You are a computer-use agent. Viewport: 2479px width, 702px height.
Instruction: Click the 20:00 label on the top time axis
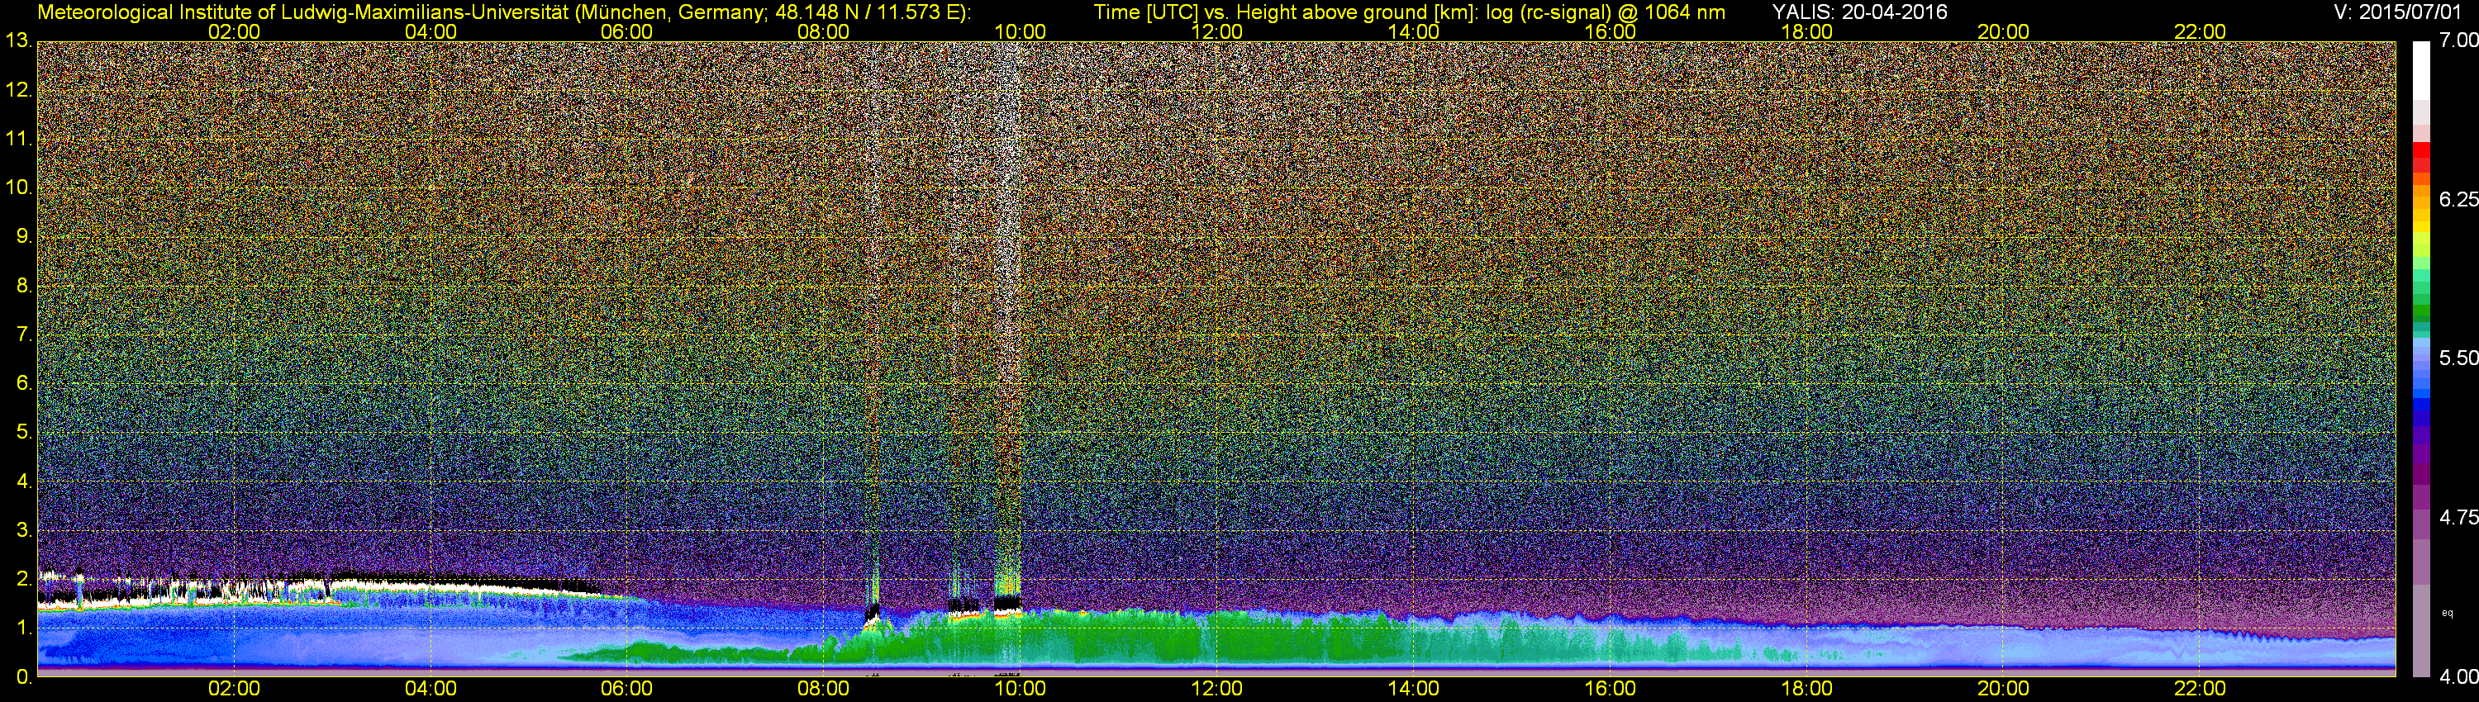pyautogui.click(x=2004, y=31)
